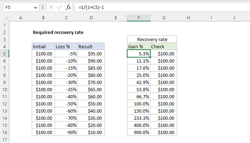Click into the formula bar text =1/(1+C5)-1
Screen dimensions: 250x143
pos(91,8)
